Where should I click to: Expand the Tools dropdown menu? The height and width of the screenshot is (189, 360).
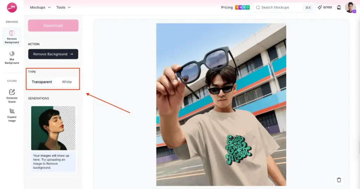(63, 7)
